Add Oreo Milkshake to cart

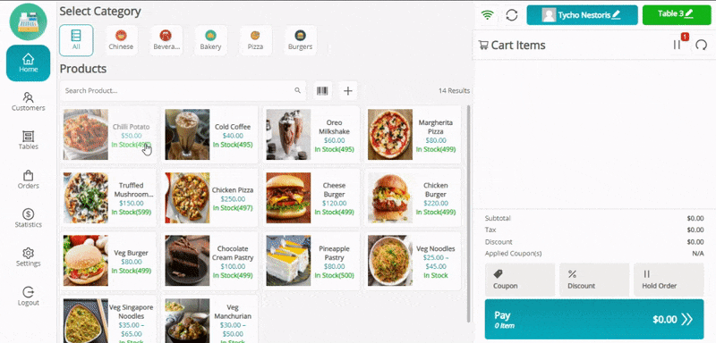click(x=311, y=134)
